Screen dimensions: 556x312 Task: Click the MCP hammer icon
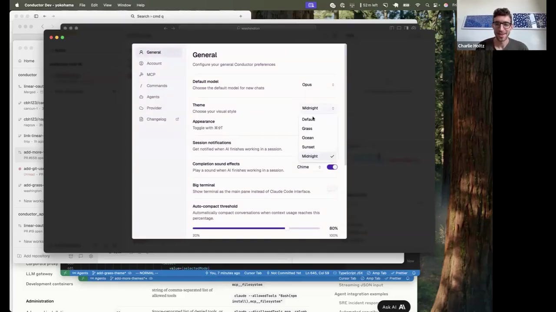click(x=141, y=75)
